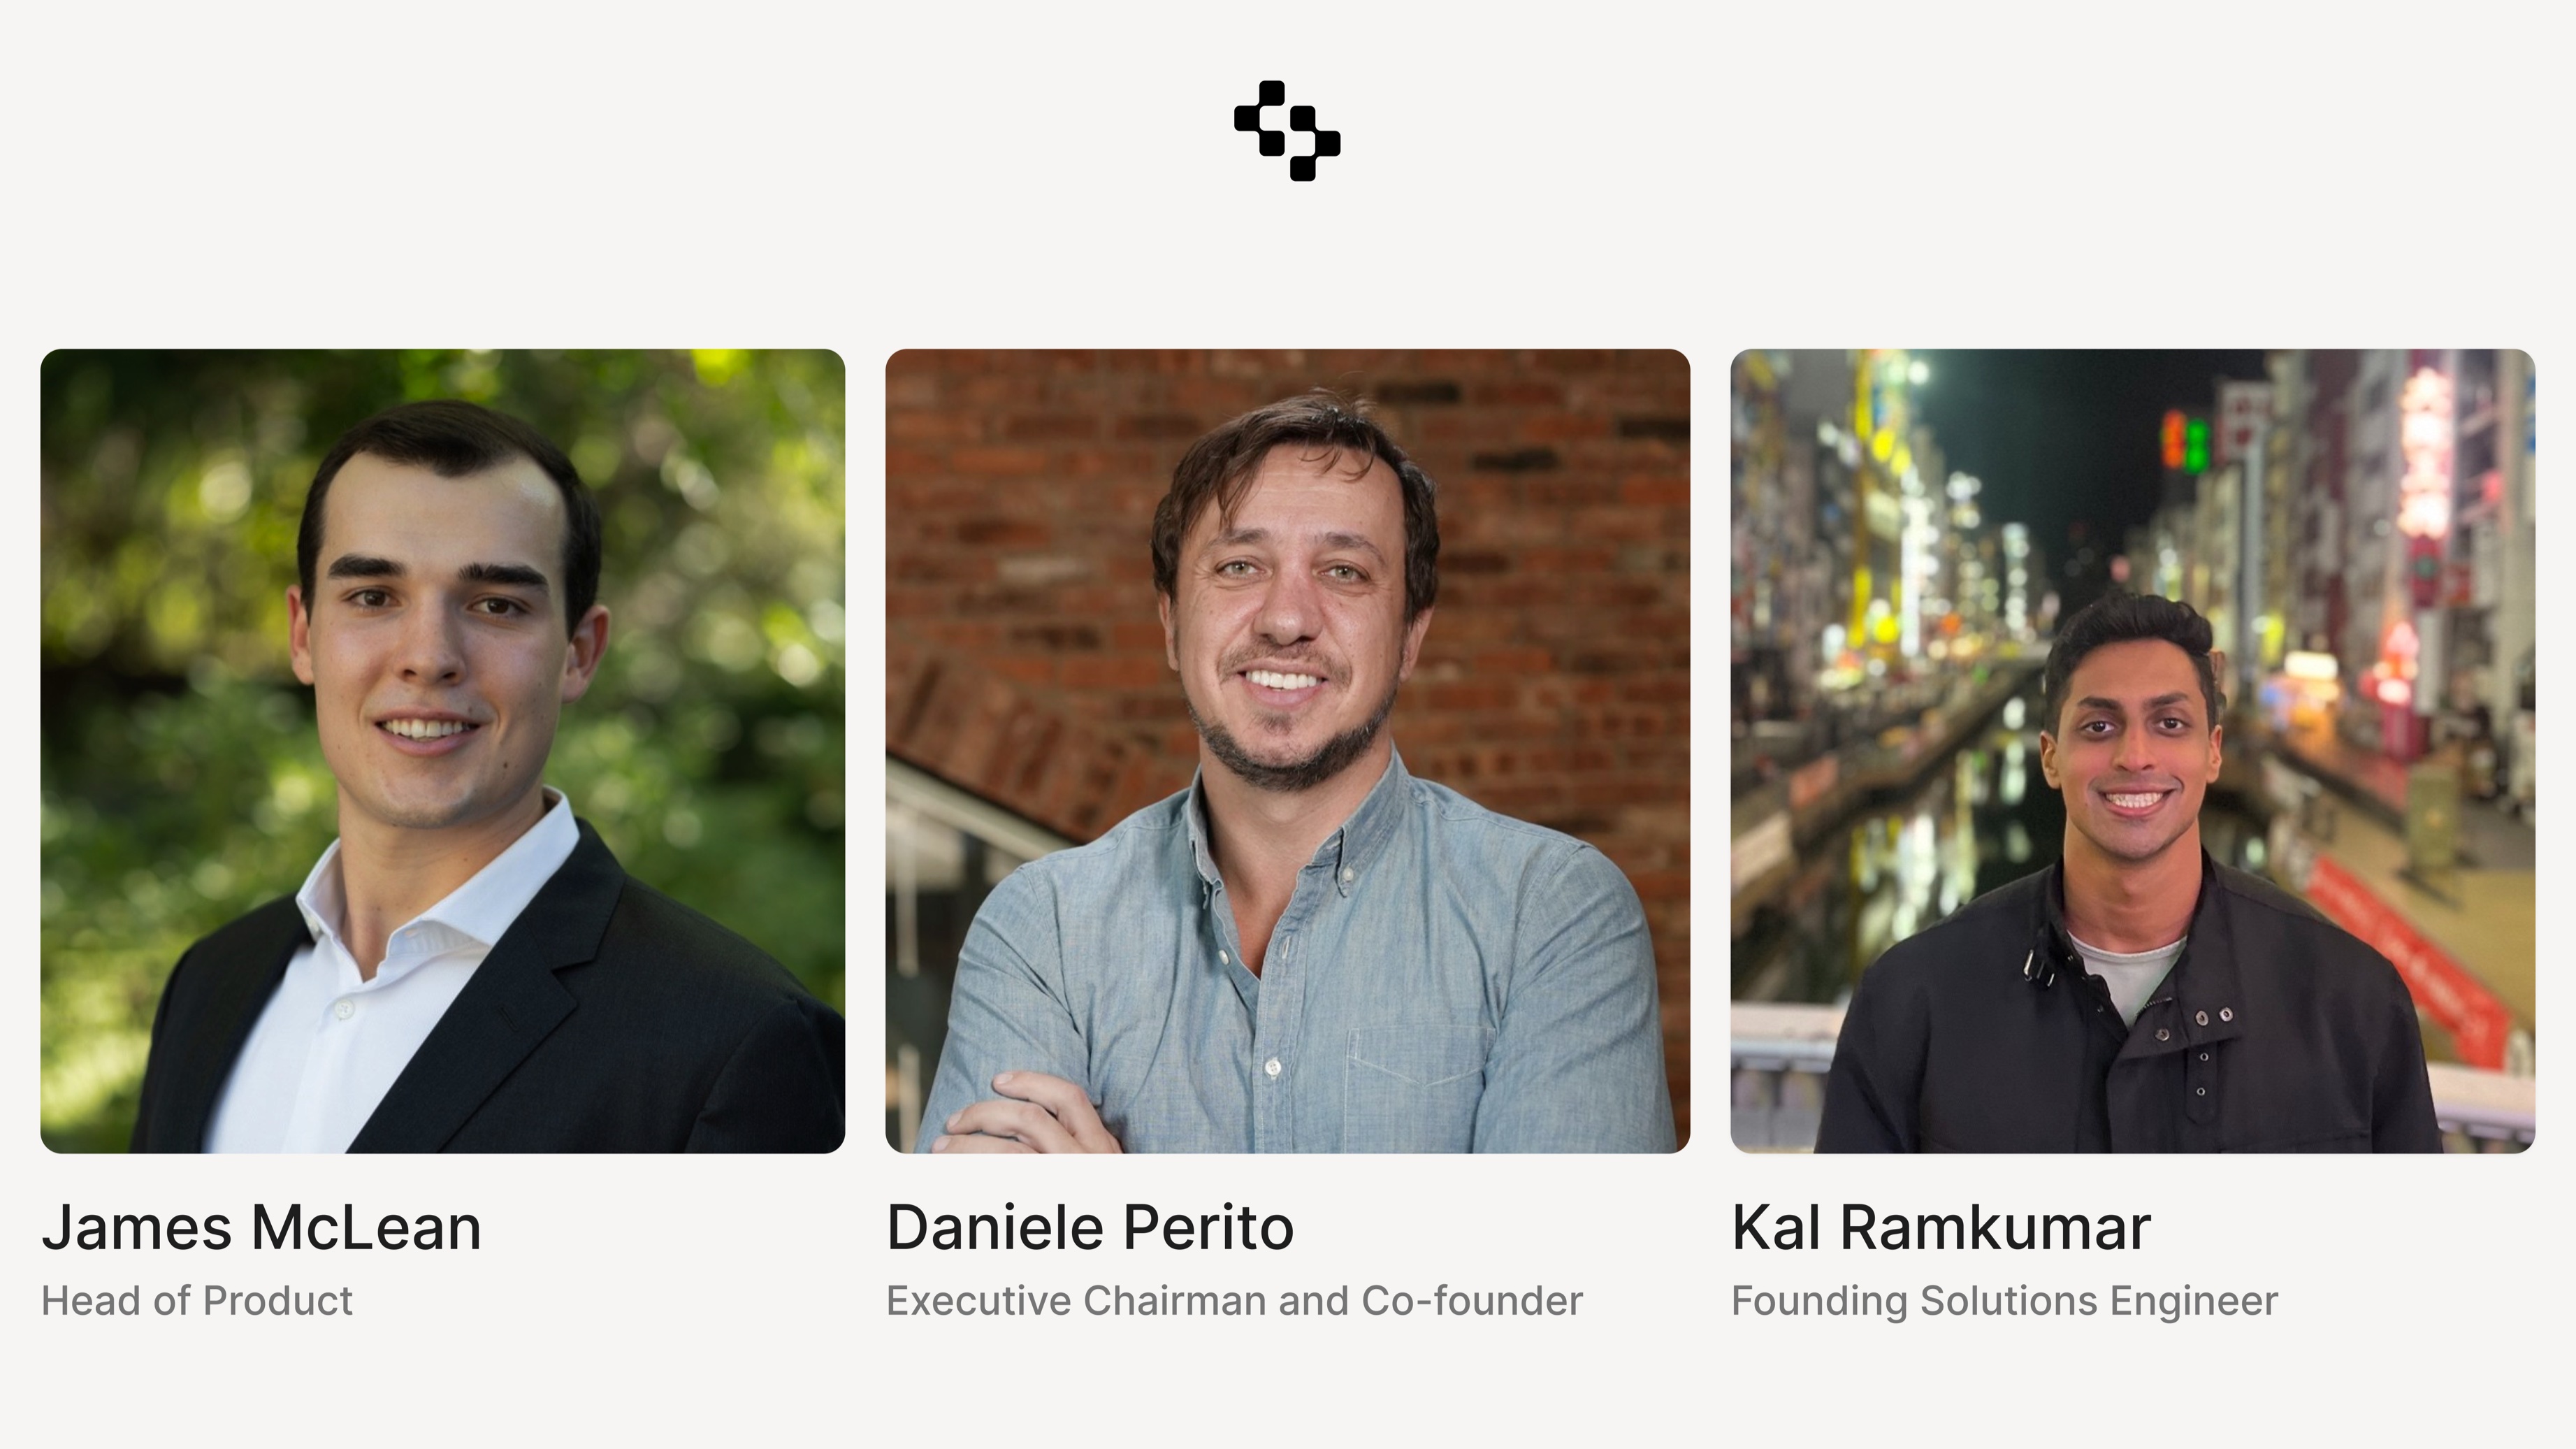Select the Head of Product title text
This screenshot has height=1449, width=2576.
197,1301
